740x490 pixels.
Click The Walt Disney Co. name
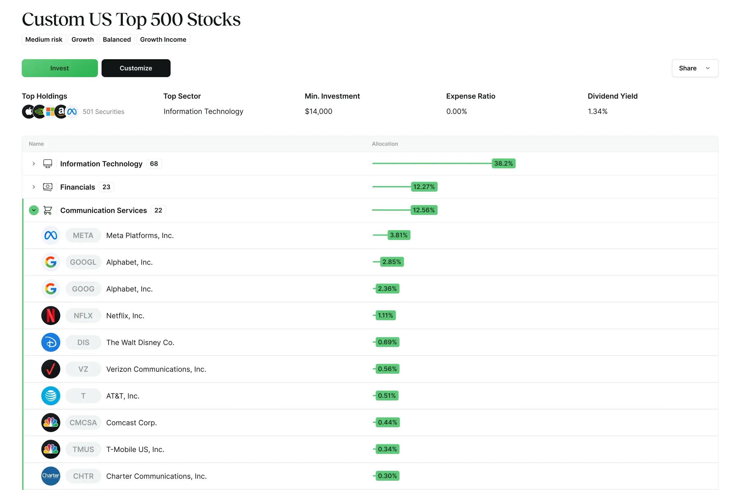pyautogui.click(x=140, y=342)
